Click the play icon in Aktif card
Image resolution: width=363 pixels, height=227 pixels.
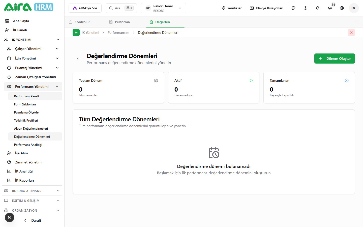pyautogui.click(x=251, y=80)
